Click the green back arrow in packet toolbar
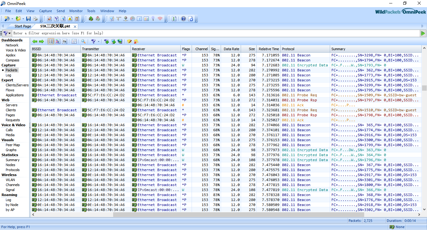 [x=35, y=41]
